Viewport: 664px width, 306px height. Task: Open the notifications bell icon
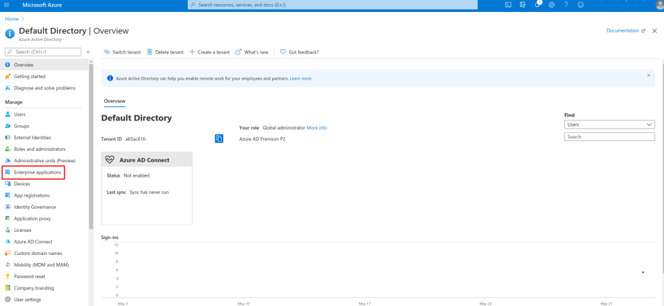pos(537,5)
